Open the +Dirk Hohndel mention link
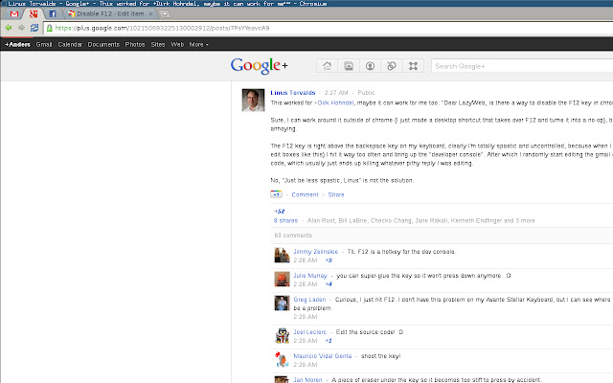The height and width of the screenshot is (383, 613). pyautogui.click(x=333, y=102)
